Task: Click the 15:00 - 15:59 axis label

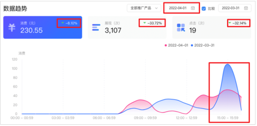Action: coord(228,118)
